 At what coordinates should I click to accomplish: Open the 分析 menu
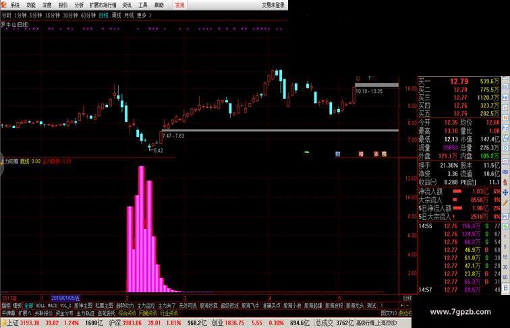coord(79,5)
